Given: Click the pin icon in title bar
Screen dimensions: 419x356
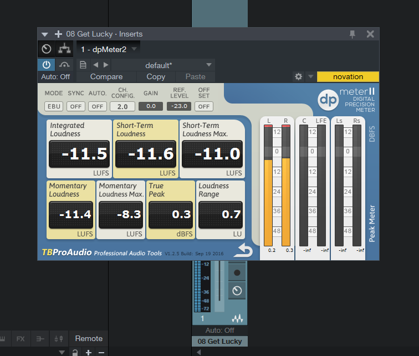Looking at the screenshot, I should (x=352, y=34).
